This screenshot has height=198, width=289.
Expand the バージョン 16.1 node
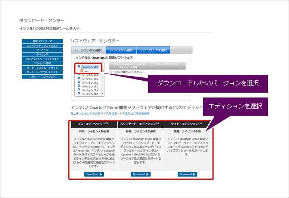tap(78, 82)
